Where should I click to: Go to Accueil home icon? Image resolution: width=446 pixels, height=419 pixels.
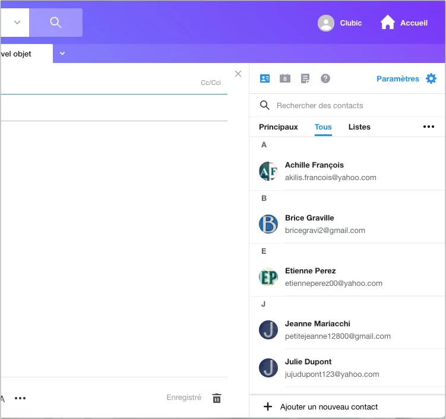tap(387, 23)
